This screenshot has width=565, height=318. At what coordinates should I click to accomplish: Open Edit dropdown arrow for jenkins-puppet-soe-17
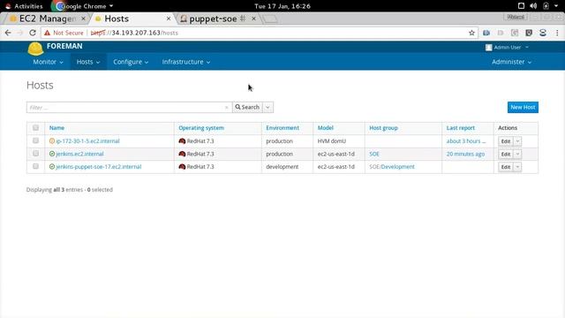[x=518, y=167]
